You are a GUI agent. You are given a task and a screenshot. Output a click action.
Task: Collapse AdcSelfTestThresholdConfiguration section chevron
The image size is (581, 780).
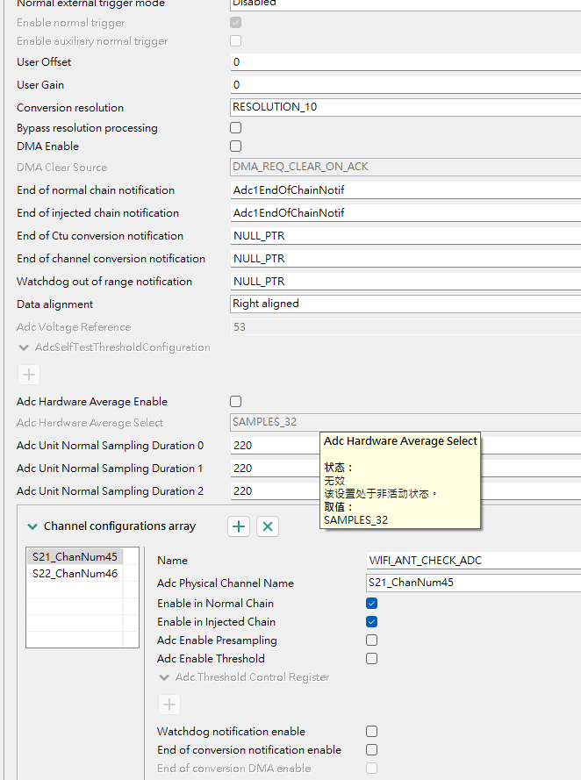point(24,347)
